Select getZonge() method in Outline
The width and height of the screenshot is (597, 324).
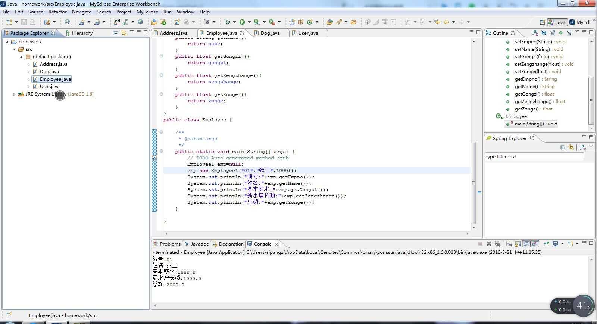point(534,109)
